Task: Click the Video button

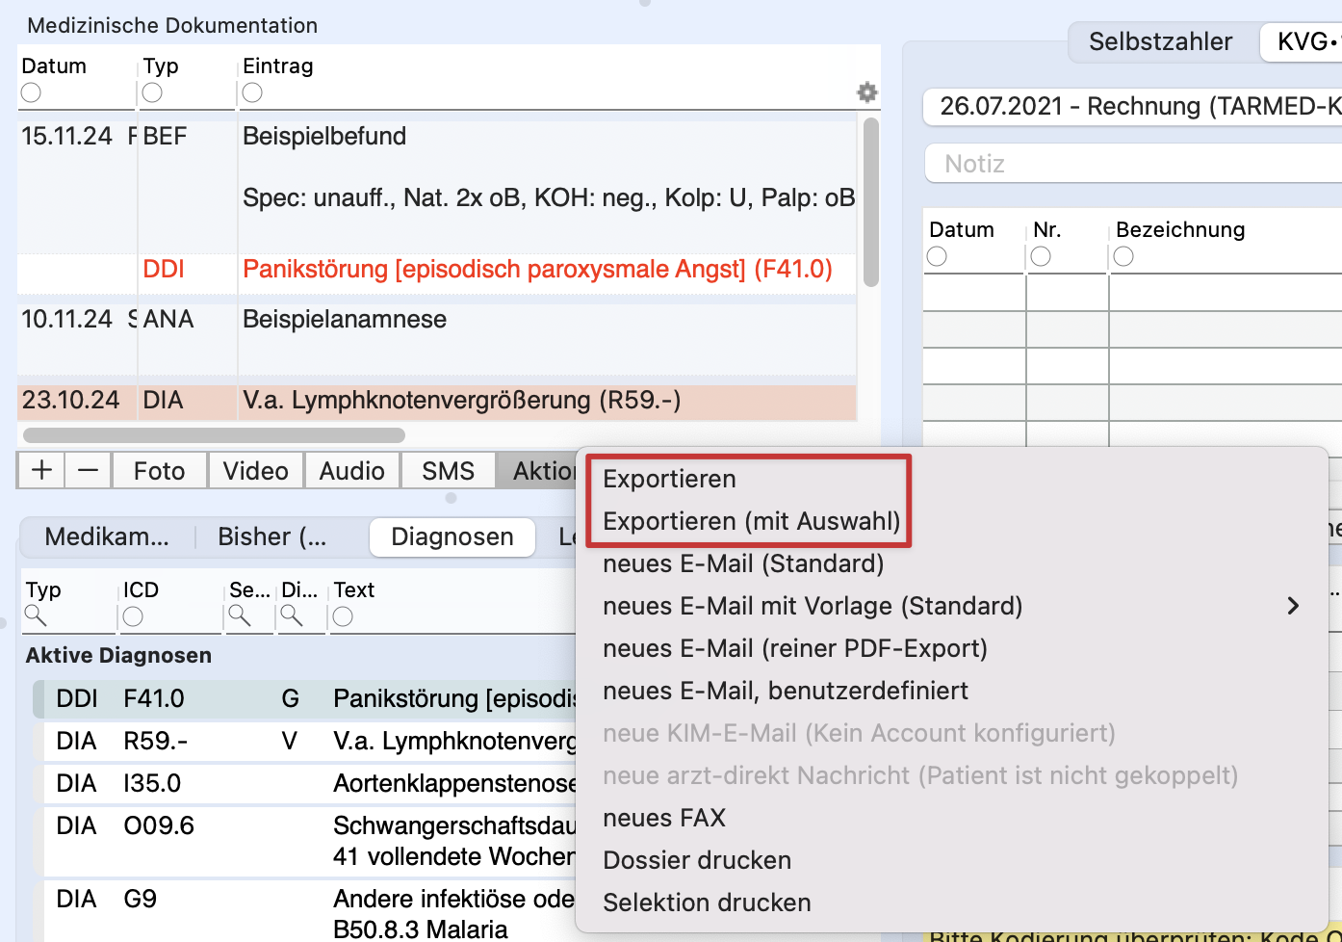Action: coord(256,470)
